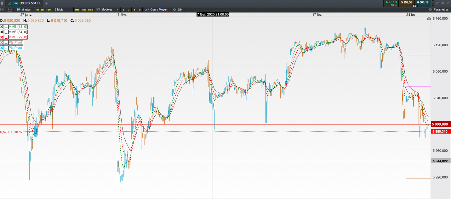Screen dimensions: 451x199
Task: Switch to 5m timeframe shortcut
Action: click(x=43, y=10)
